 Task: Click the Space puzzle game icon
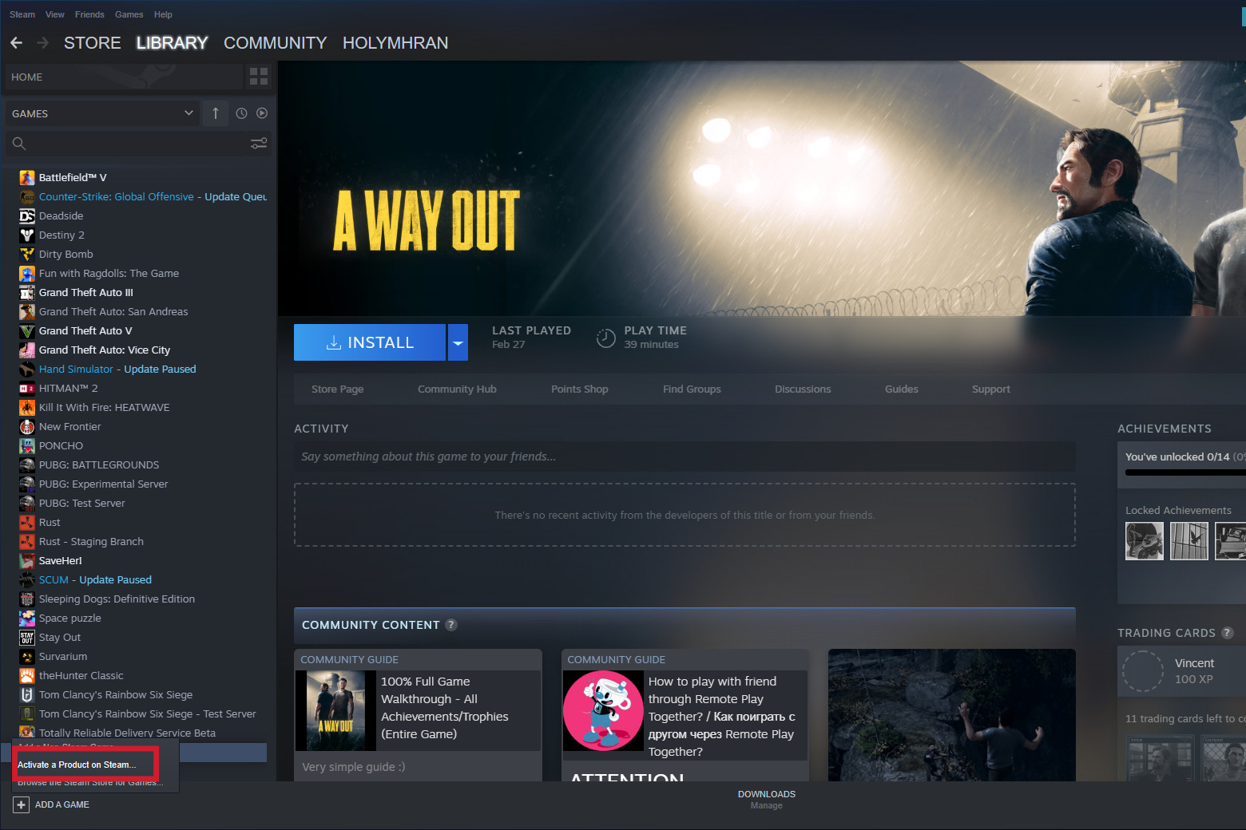[x=27, y=619]
